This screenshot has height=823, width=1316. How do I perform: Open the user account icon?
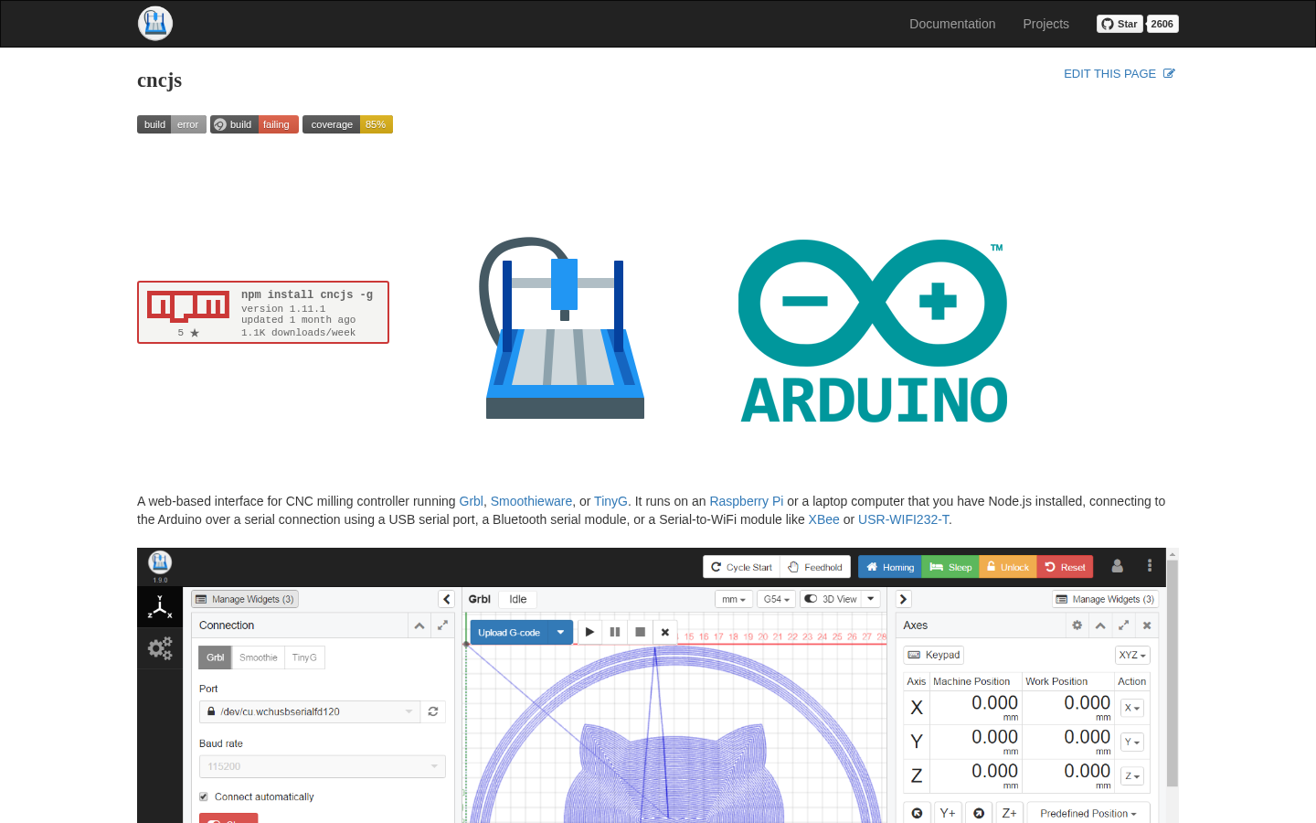point(1117,566)
